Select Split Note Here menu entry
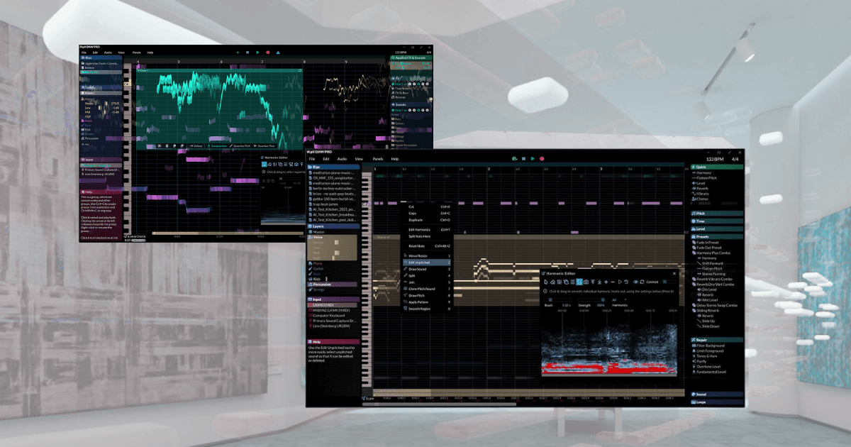The width and height of the screenshot is (851, 447). (421, 236)
